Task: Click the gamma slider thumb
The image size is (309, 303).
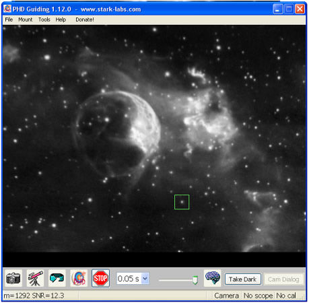Action: 195,280
